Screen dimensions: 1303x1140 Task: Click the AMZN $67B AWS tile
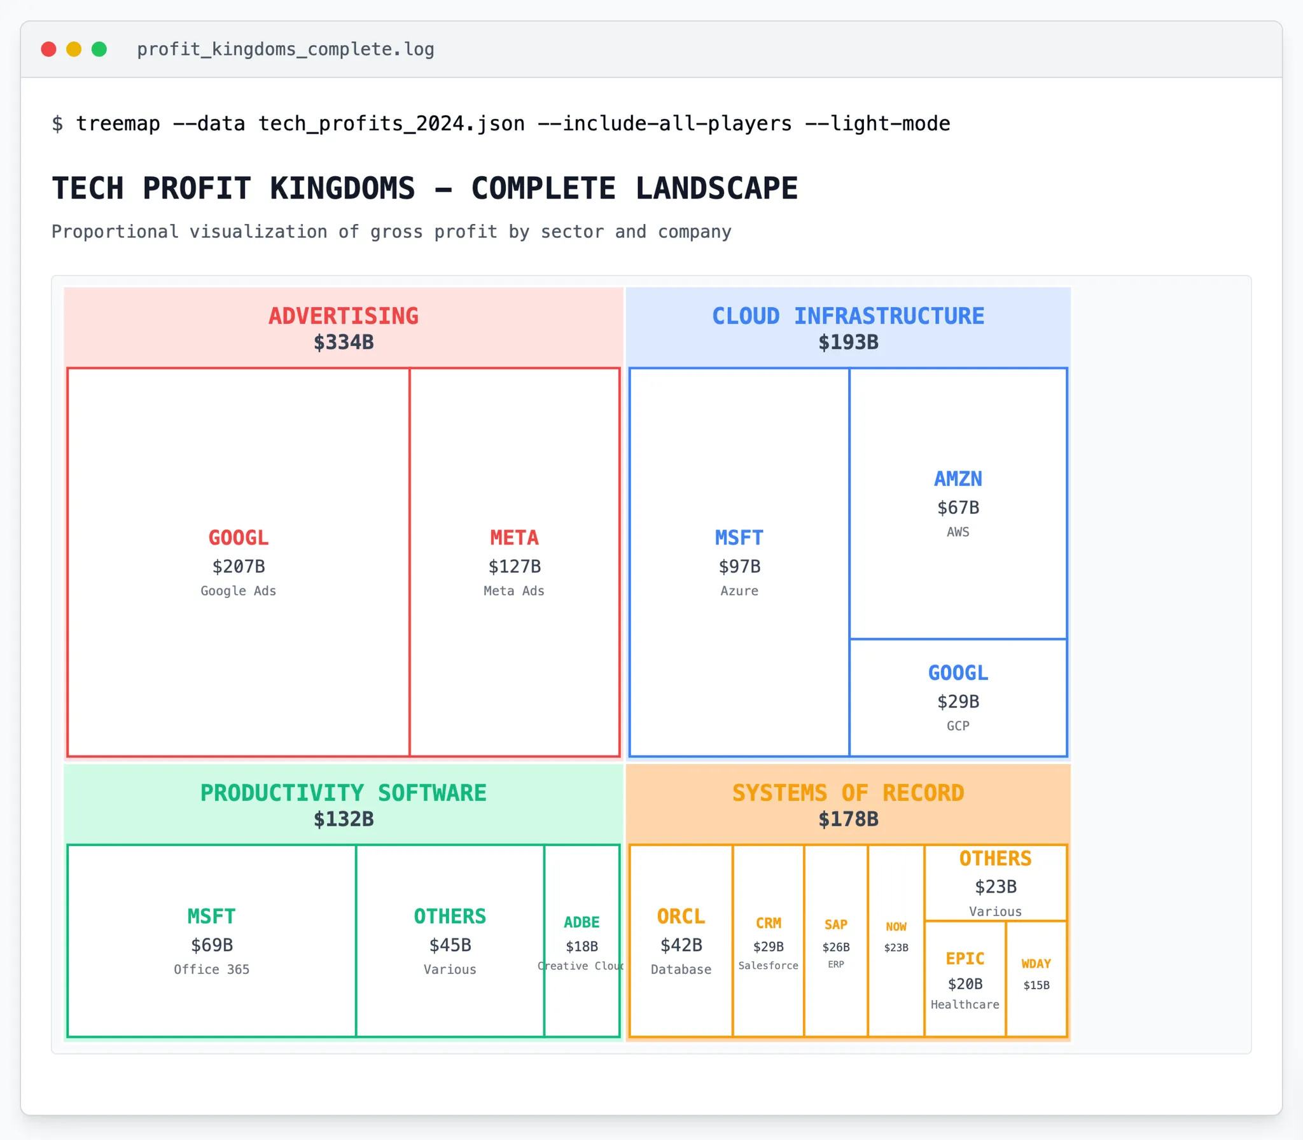click(x=958, y=503)
